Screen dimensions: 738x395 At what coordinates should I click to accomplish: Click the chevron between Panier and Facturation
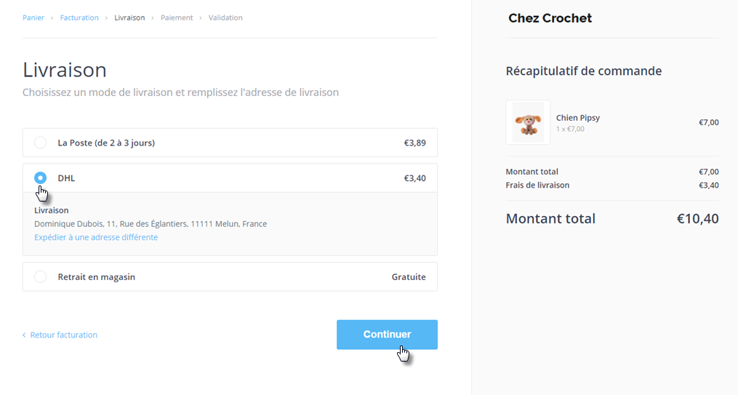tap(52, 17)
